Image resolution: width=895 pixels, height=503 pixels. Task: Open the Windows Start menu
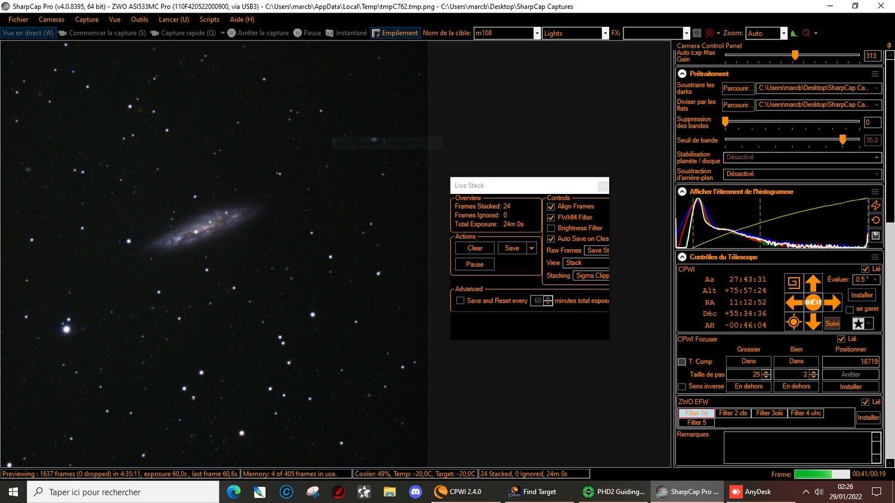[13, 492]
